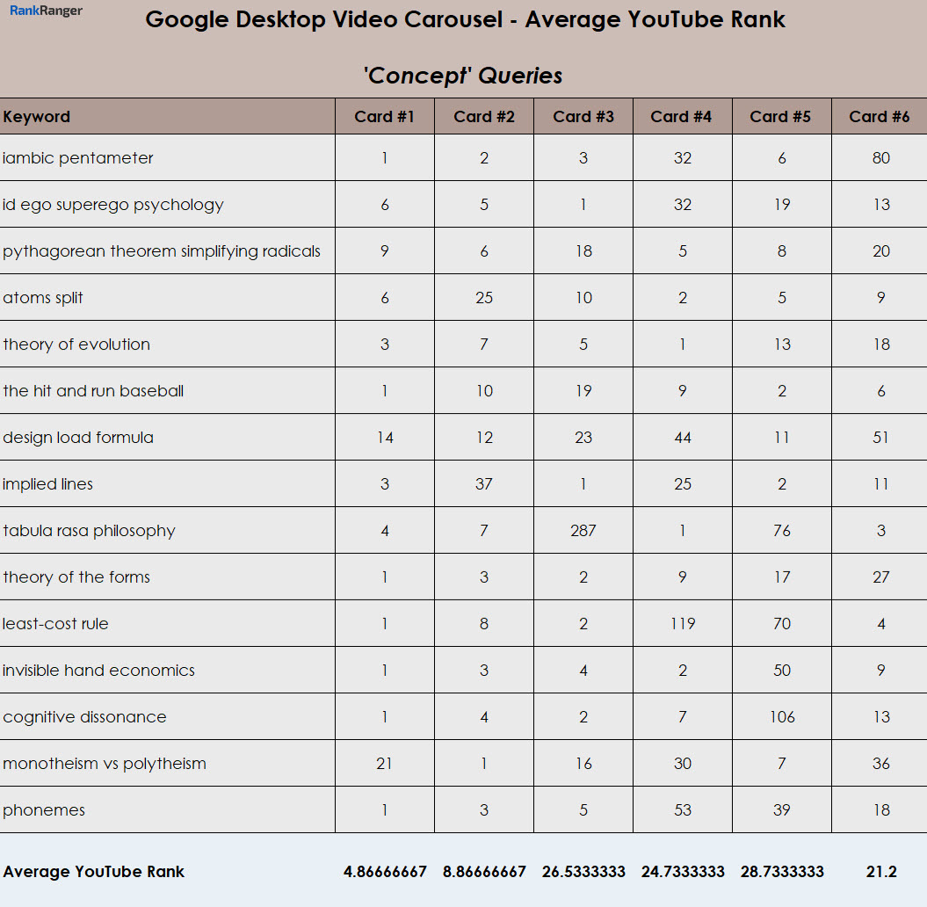Click the 'design load formula' keyword
The width and height of the screenshot is (927, 907).
(x=78, y=438)
